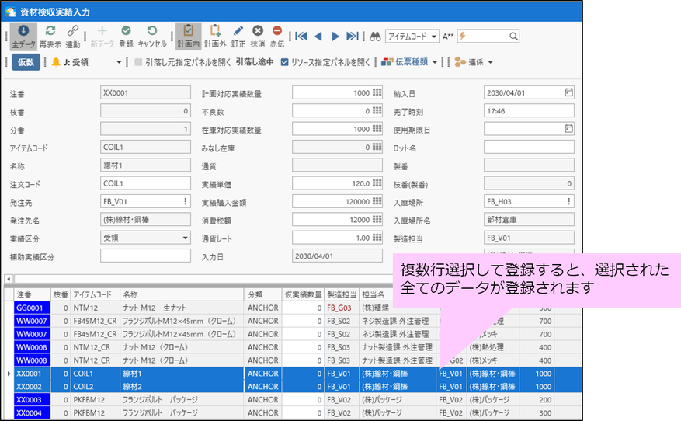Image resolution: width=681 pixels, height=421 pixels.
Task: Select row XX0003 in the grid
Action: (32, 400)
